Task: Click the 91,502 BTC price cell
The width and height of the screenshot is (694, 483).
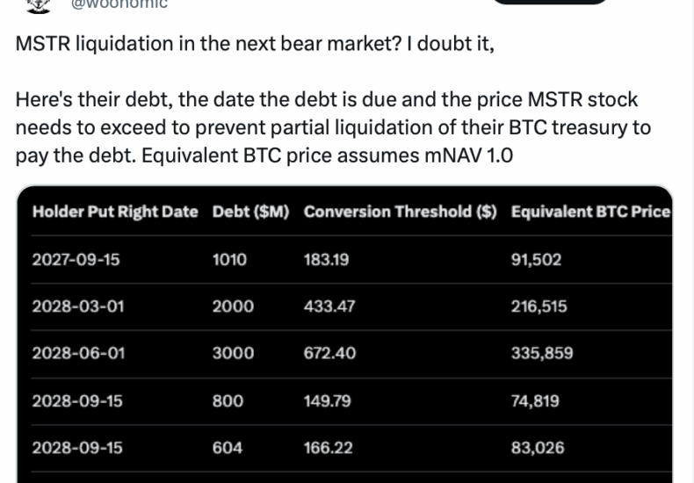Action: tap(536, 259)
